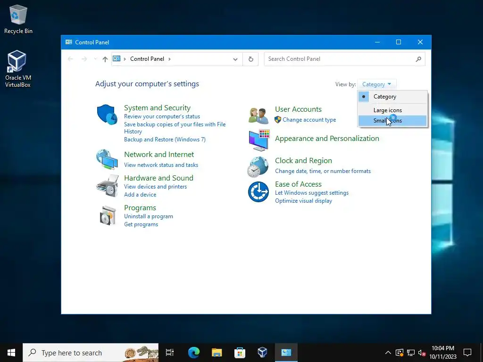Click the Back arrow in Control Panel
Viewport: 483px width, 362px height.
pyautogui.click(x=70, y=59)
